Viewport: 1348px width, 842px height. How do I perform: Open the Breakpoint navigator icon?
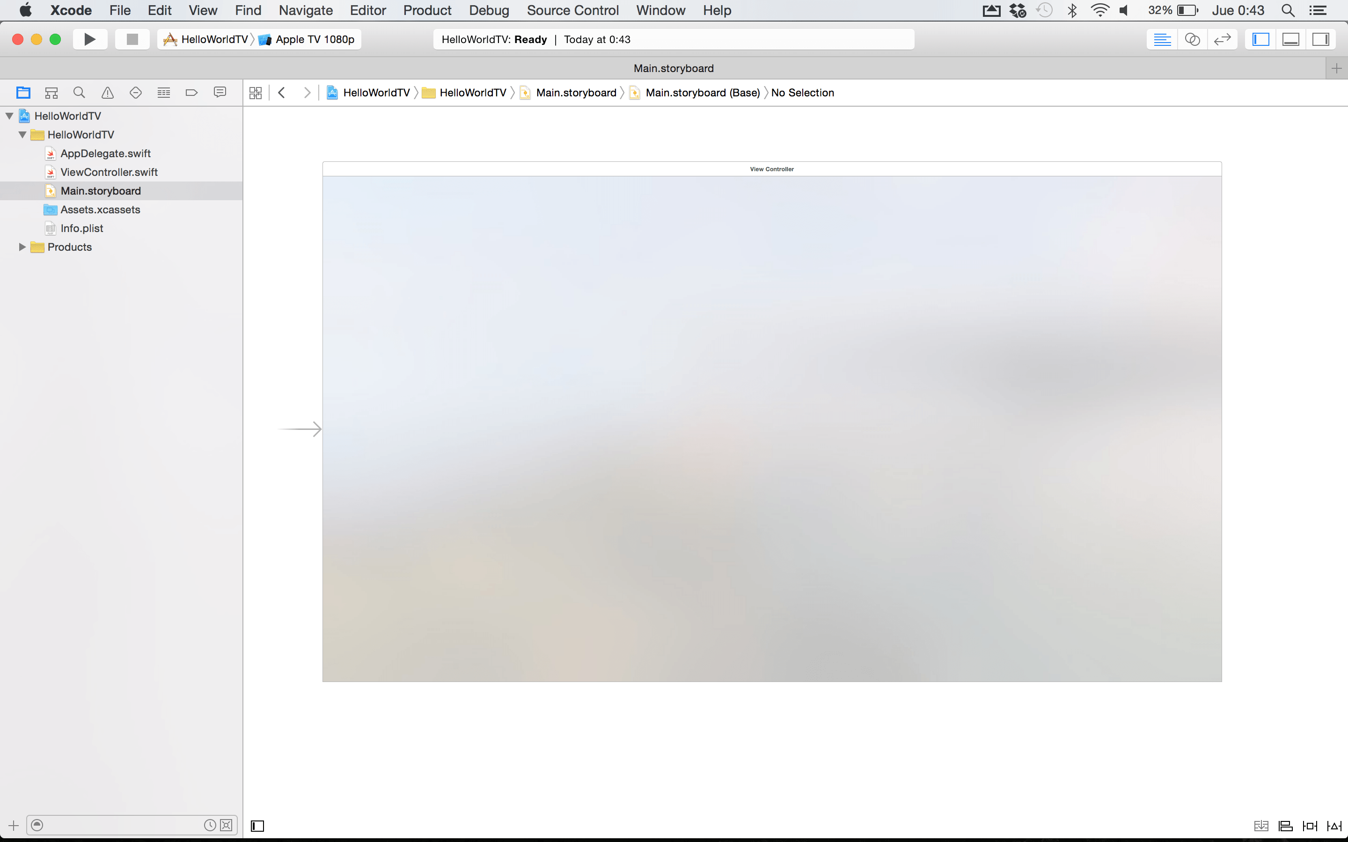tap(191, 93)
